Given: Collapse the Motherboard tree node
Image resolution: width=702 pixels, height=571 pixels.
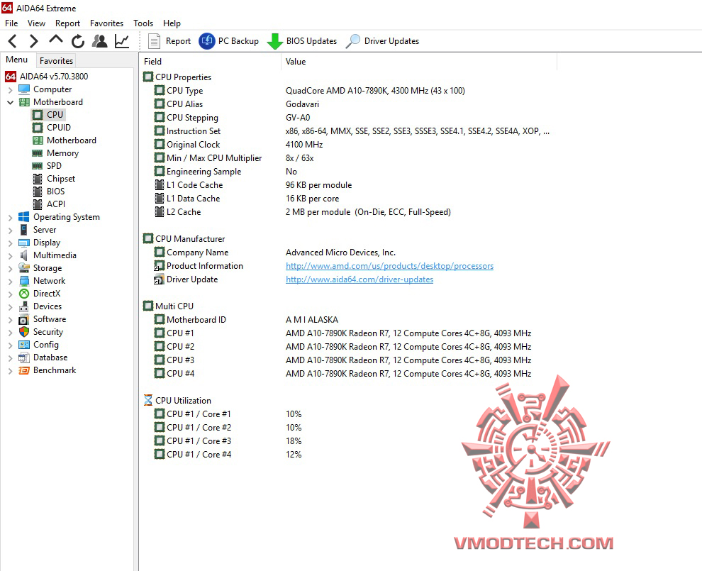Looking at the screenshot, I should click(11, 103).
